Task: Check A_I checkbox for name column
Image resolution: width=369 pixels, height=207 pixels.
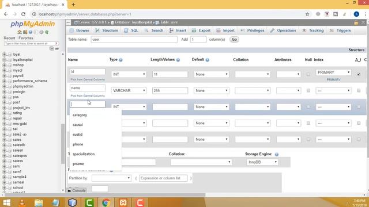Action: click(x=359, y=91)
